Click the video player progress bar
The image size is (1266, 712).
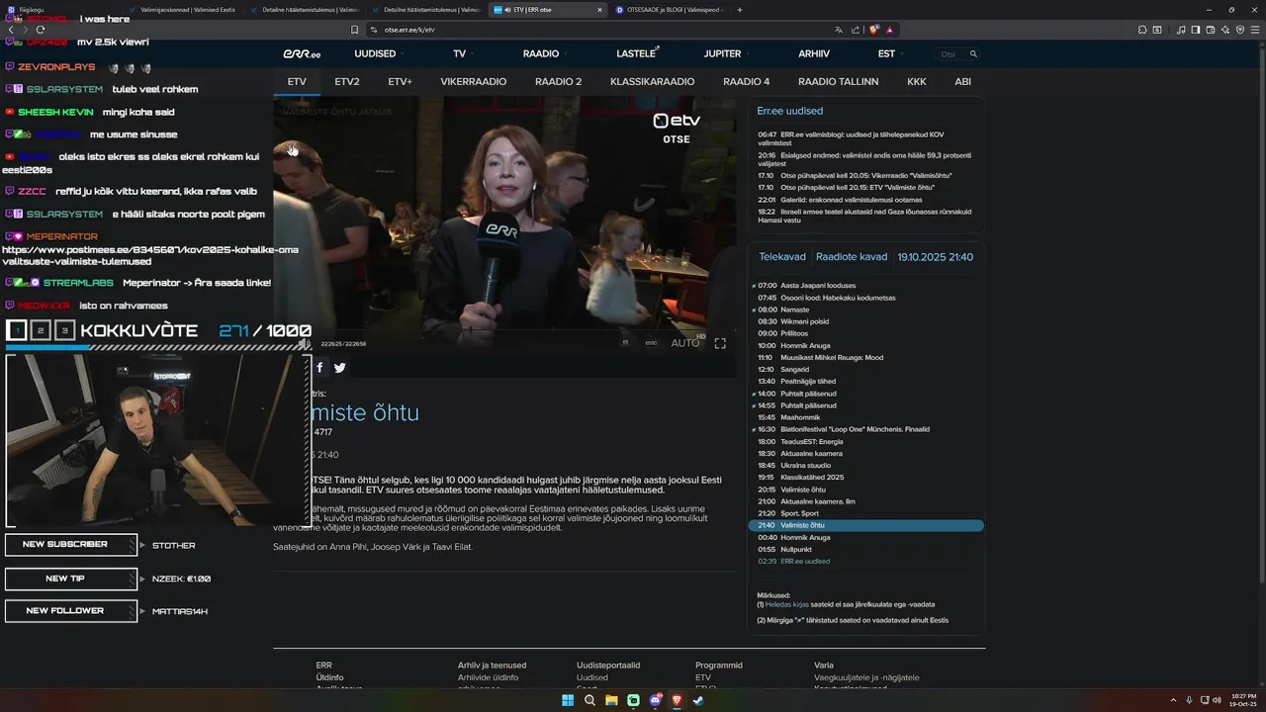(504, 329)
